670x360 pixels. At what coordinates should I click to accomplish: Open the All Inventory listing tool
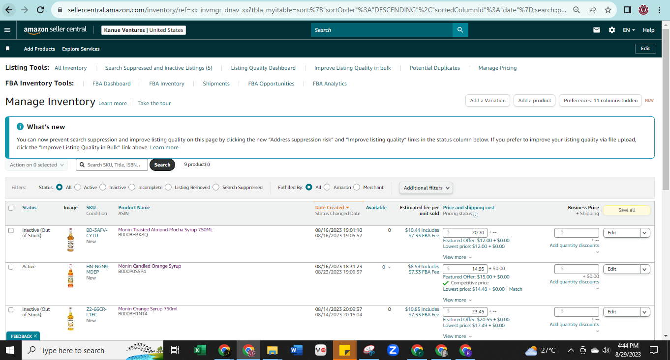pyautogui.click(x=70, y=68)
